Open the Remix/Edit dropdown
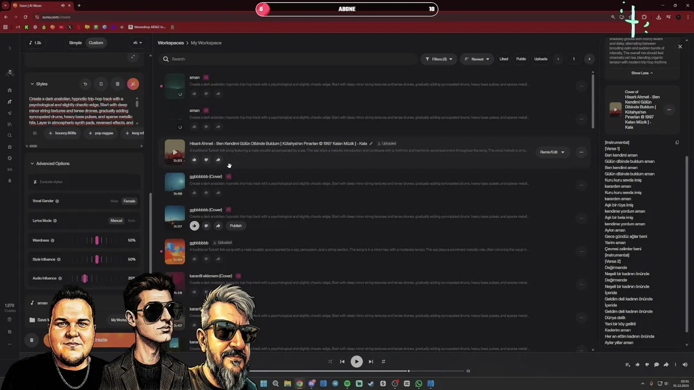694x390 pixels. [x=552, y=152]
